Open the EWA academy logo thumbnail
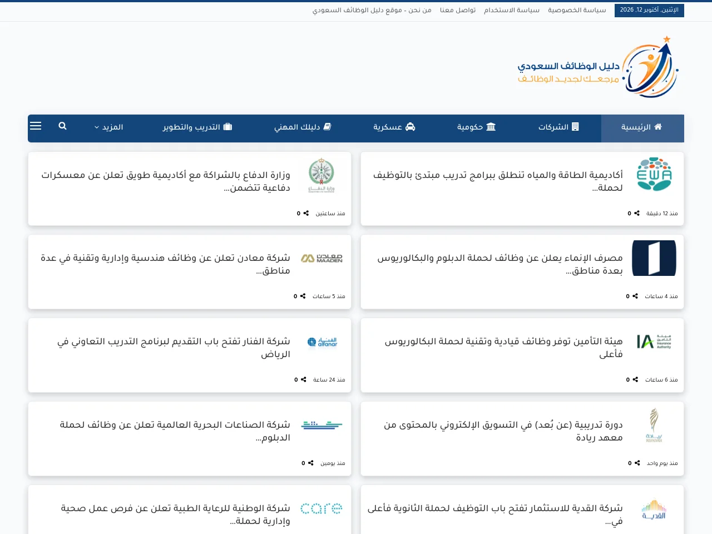Screen dimensions: 712x534 pos(654,175)
